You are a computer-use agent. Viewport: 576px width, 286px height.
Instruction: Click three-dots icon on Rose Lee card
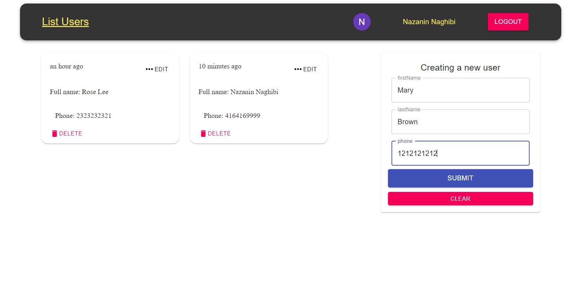click(x=149, y=69)
